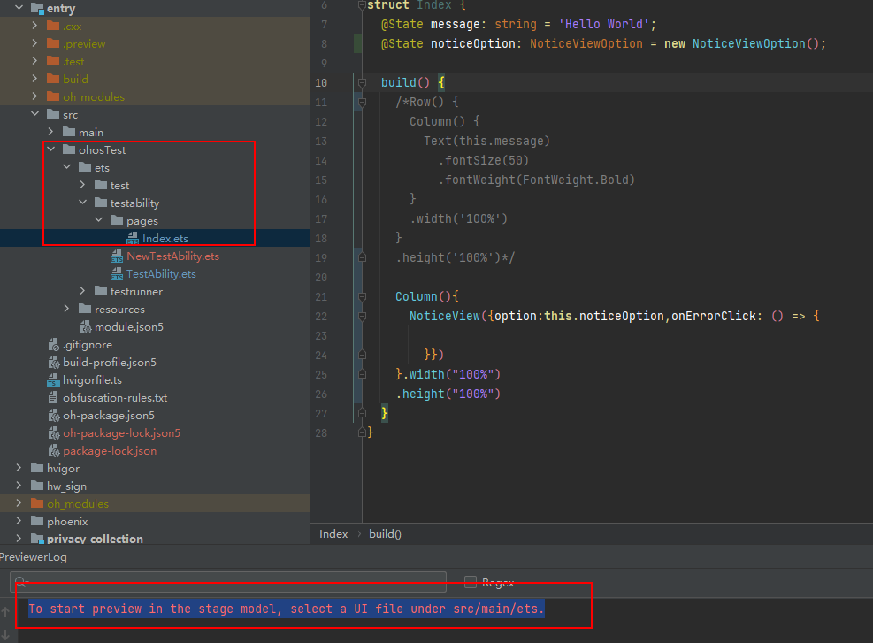
Task: Open module.json5 file
Action: pyautogui.click(x=128, y=326)
